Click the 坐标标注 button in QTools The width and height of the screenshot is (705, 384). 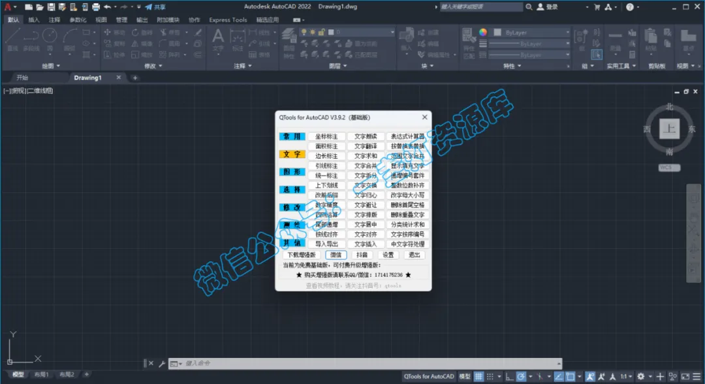326,136
